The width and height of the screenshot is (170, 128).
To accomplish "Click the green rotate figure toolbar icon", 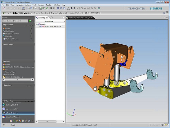I will 47,8.
